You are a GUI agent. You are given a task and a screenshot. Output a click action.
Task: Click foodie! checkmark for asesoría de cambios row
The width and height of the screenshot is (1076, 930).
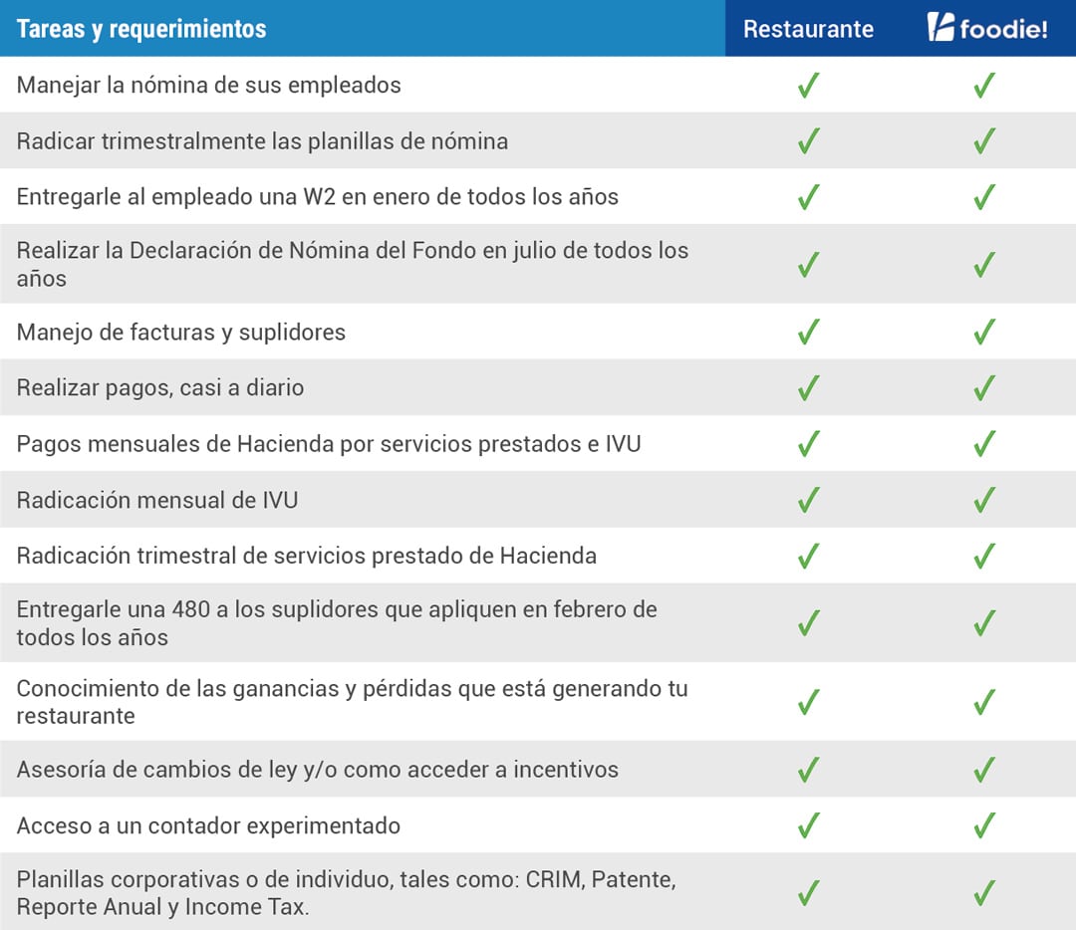click(984, 770)
